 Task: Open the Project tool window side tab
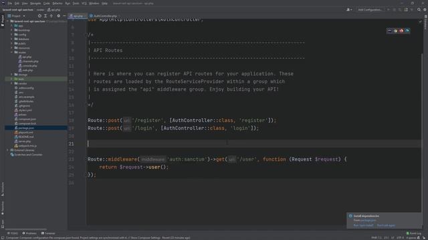3,21
